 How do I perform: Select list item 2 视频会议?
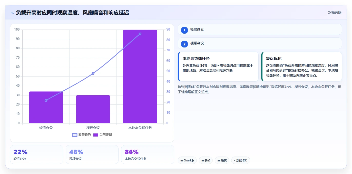point(260,43)
